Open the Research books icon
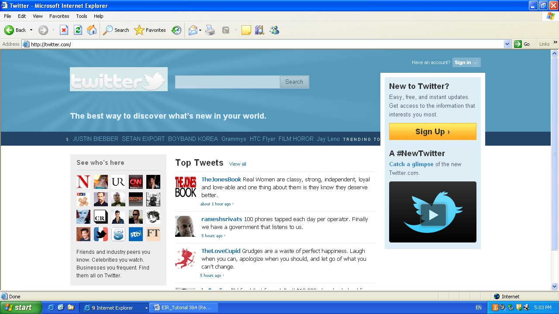The height and width of the screenshot is (314, 559). point(259,30)
